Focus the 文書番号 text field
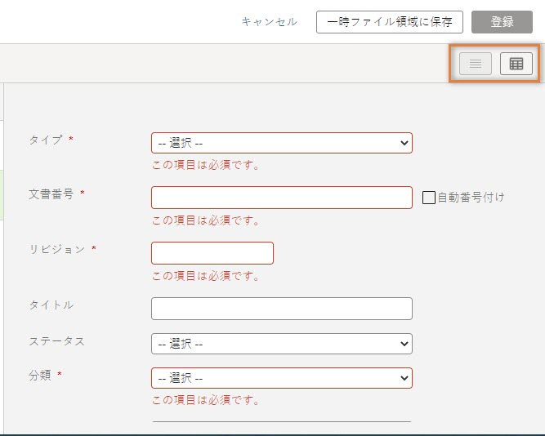Image resolution: width=545 pixels, height=436 pixels. point(281,198)
